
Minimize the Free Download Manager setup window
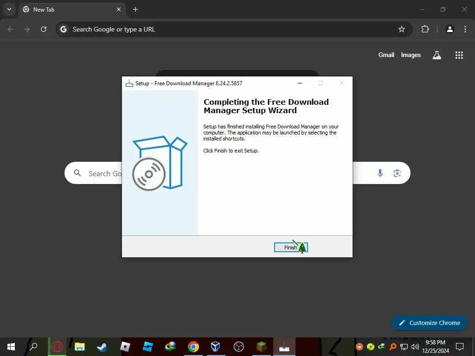click(x=300, y=83)
